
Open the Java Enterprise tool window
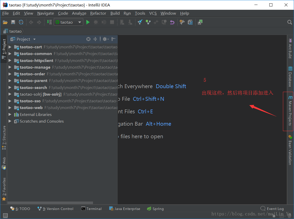[x=124, y=209]
